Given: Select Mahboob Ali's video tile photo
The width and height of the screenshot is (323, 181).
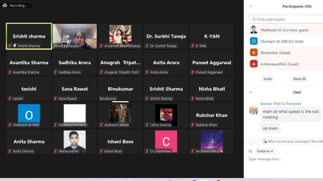Looking at the screenshot, I should [x=75, y=142].
